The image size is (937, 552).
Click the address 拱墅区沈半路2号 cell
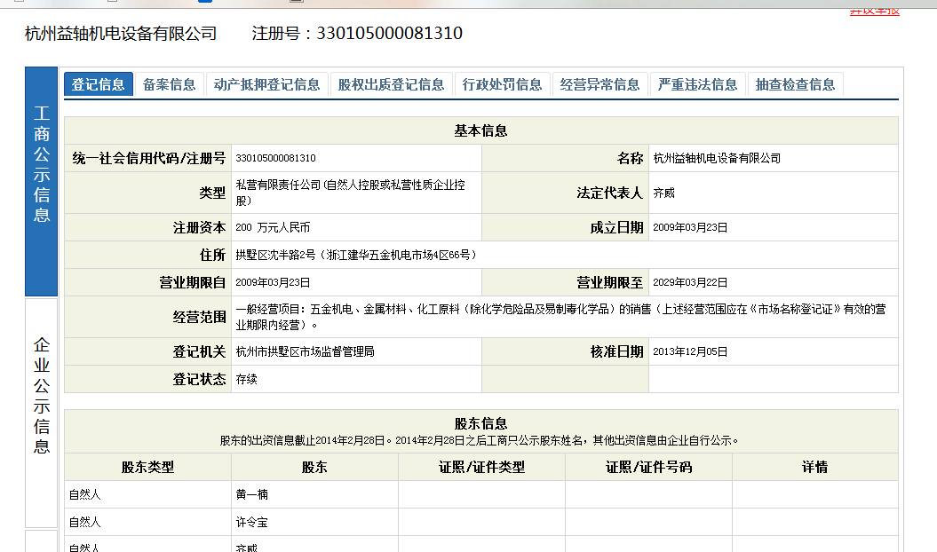tap(355, 255)
